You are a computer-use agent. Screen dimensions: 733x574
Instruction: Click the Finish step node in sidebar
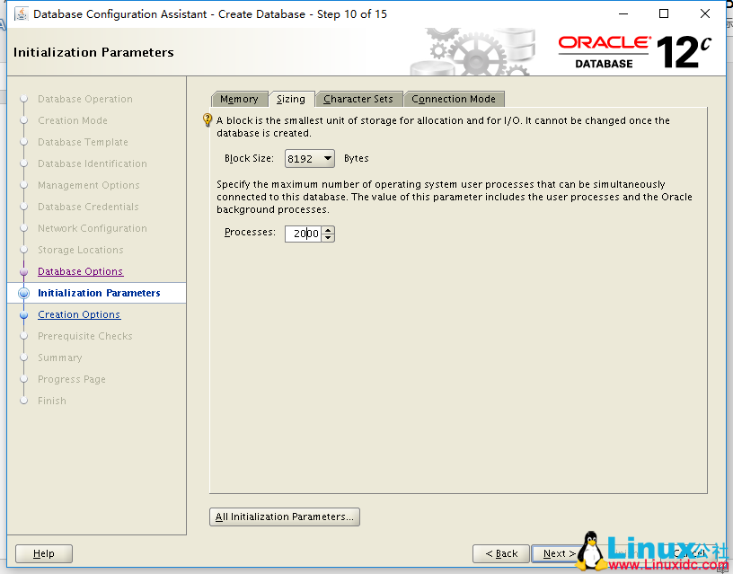(x=52, y=401)
